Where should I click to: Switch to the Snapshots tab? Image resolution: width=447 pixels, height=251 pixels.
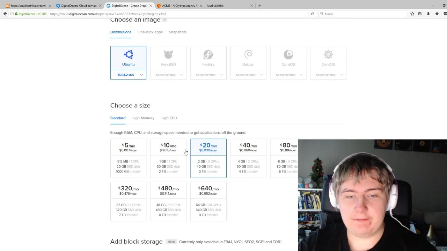tap(178, 32)
